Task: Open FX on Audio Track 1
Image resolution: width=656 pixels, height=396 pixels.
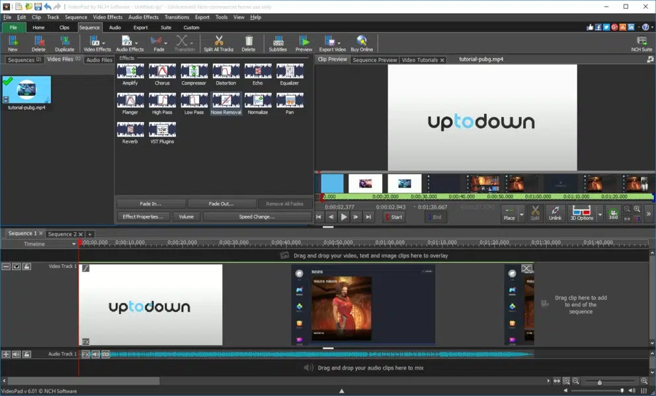Action: [86, 354]
